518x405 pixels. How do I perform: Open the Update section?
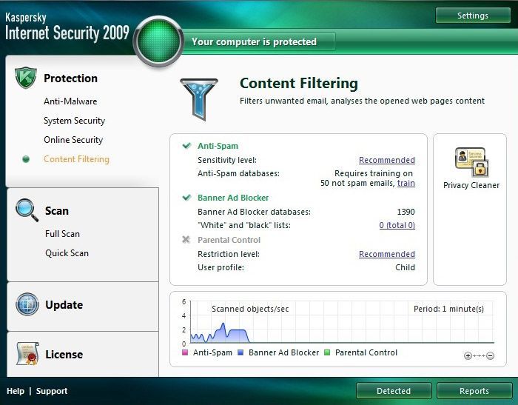[x=64, y=305]
